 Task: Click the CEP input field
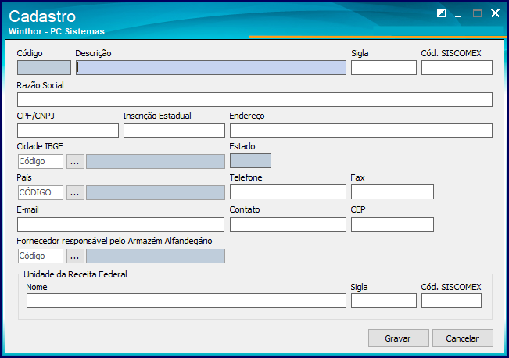coord(393,224)
